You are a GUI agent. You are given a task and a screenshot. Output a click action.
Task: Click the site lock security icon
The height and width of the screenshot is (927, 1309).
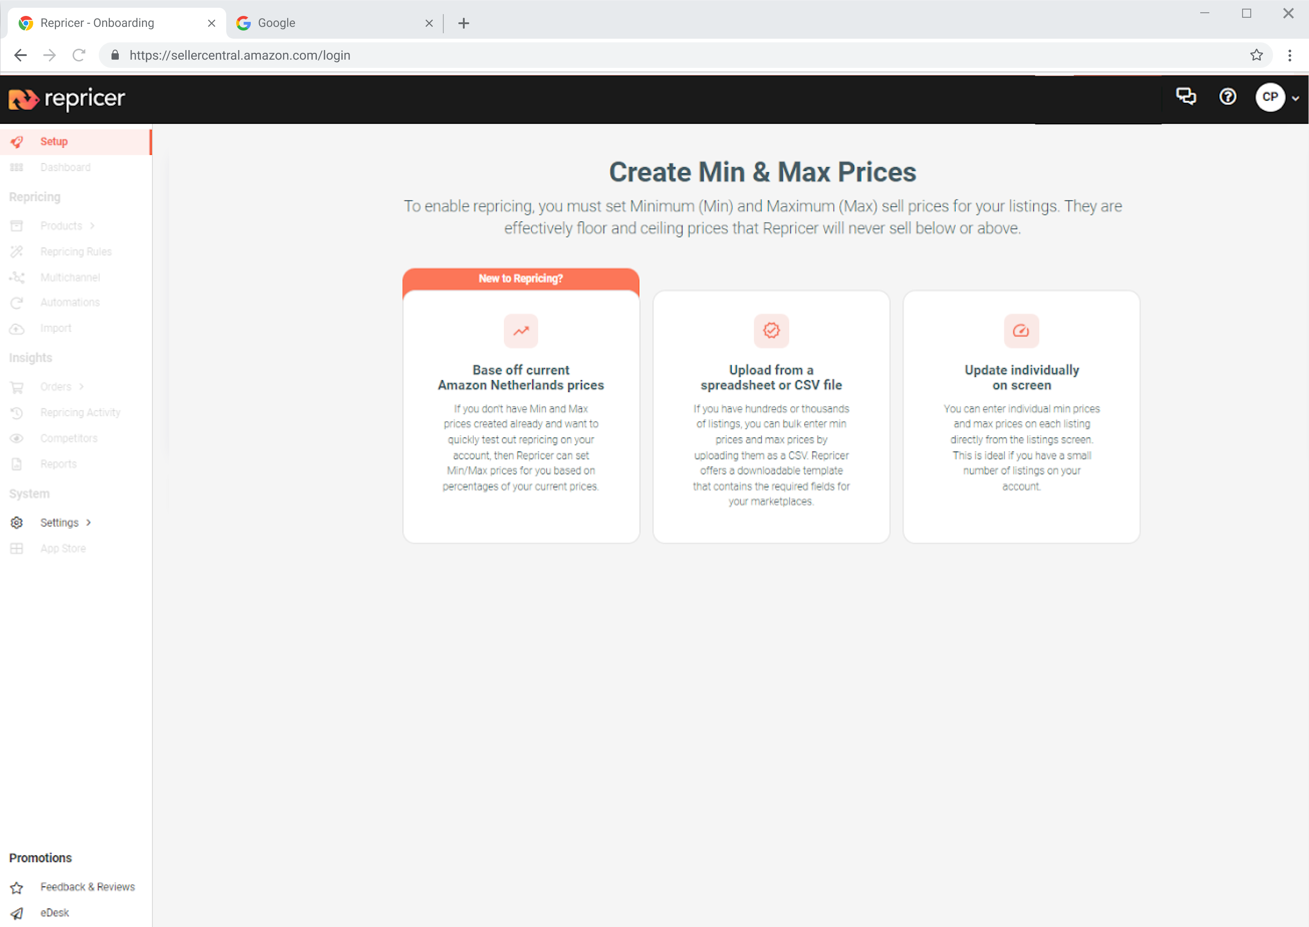pos(115,56)
